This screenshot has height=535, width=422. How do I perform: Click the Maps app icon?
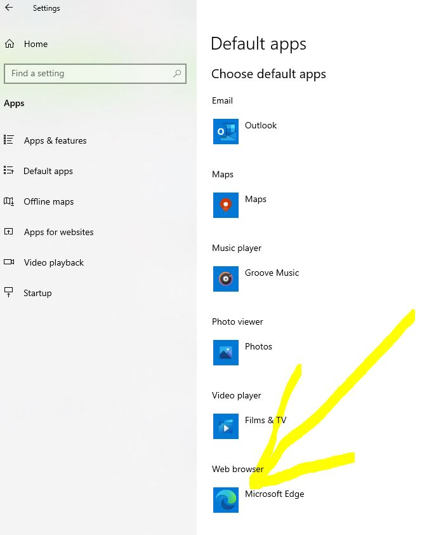(x=226, y=205)
